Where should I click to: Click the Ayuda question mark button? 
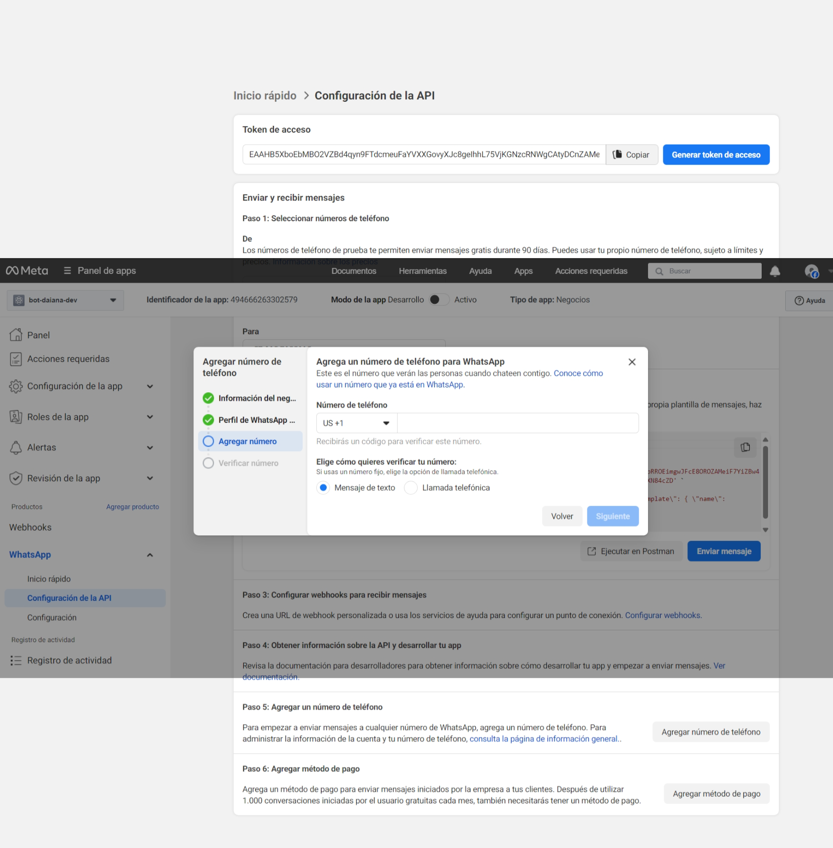coord(810,300)
